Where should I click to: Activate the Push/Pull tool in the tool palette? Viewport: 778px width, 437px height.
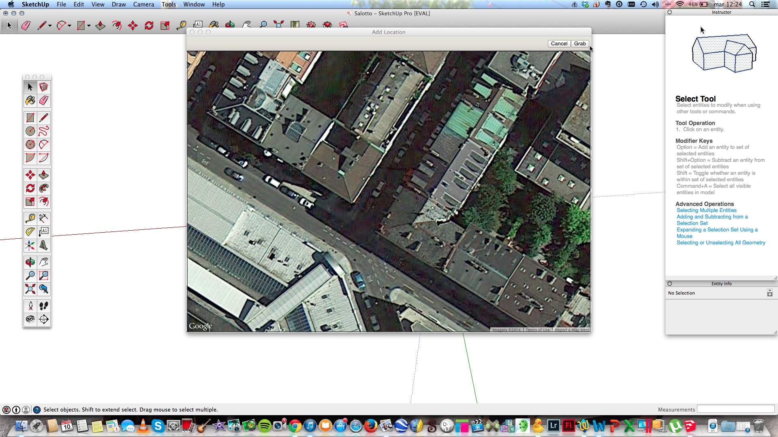[44, 175]
